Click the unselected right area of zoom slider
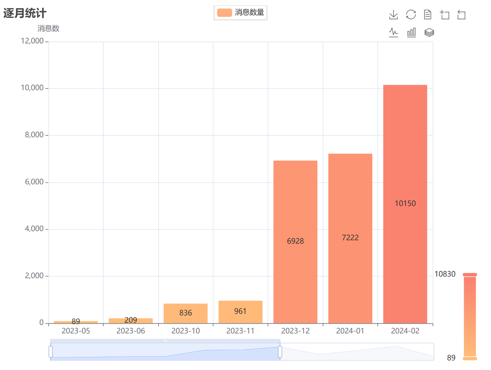The height and width of the screenshot is (370, 491). [357, 351]
